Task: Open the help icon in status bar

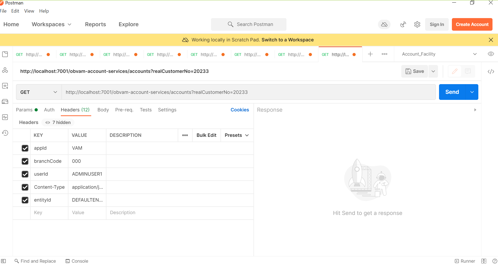Action: (495, 261)
